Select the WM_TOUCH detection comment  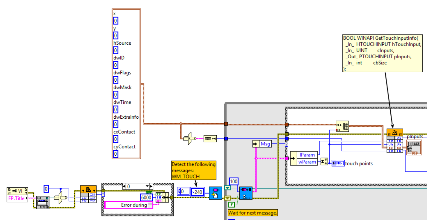pyautogui.click(x=194, y=170)
